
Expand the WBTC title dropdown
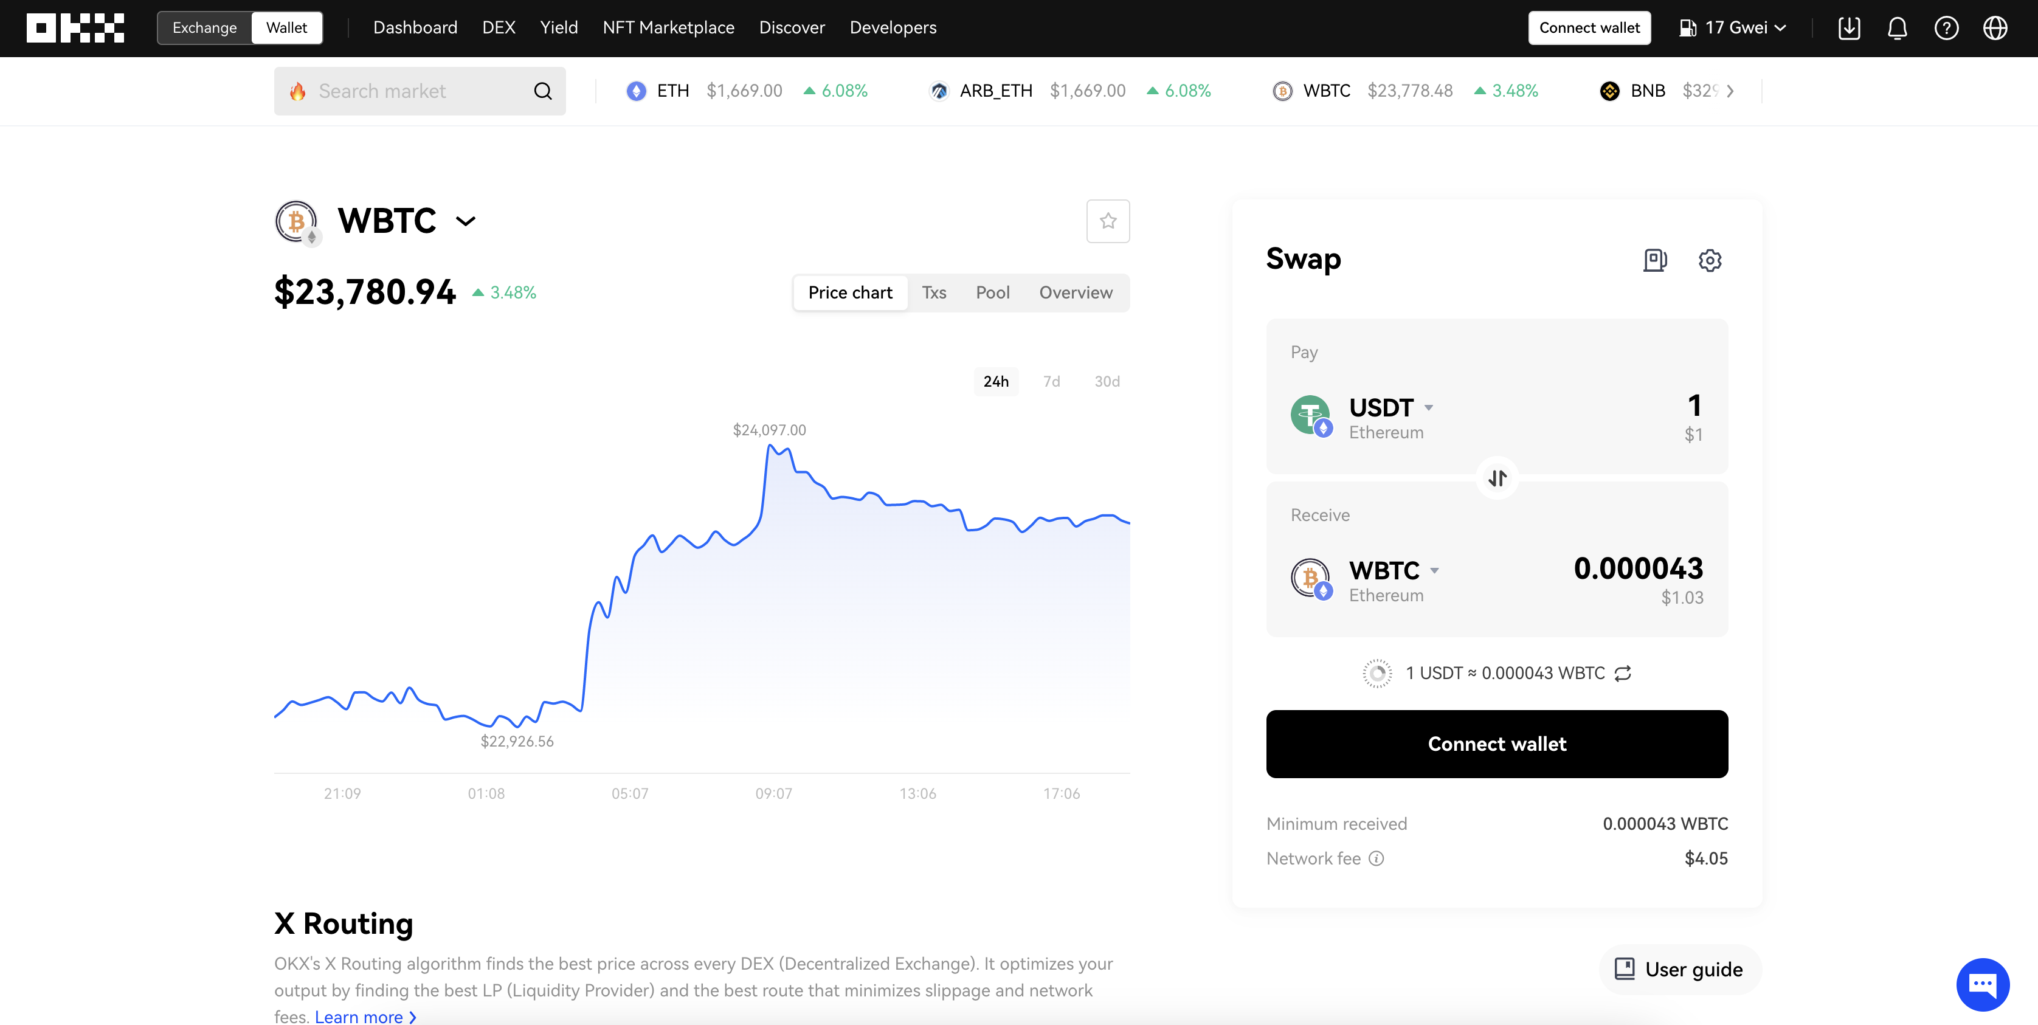pos(465,221)
